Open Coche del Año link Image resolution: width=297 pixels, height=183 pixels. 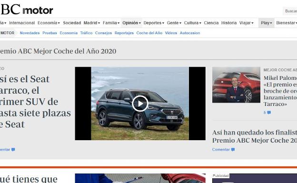pyautogui.click(x=149, y=33)
